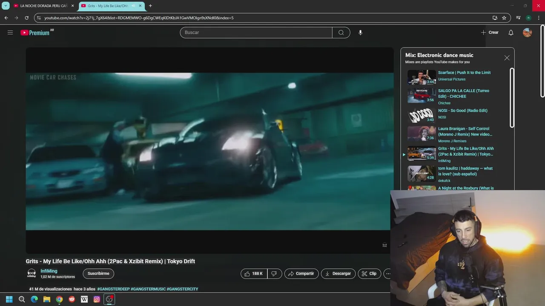545x306 pixels.
Task: Close the Mix playlist panel
Action: point(507,58)
